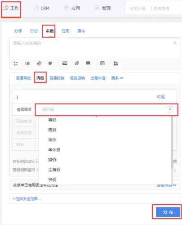This screenshot has width=182, height=225.
Task: Select the 指令 tab
Action: pyautogui.click(x=81, y=31)
